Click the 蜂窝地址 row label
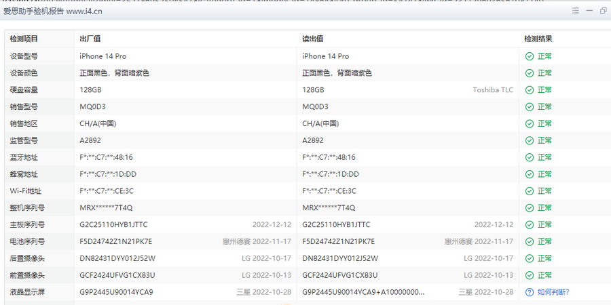Image resolution: width=611 pixels, height=305 pixels. 24,174
